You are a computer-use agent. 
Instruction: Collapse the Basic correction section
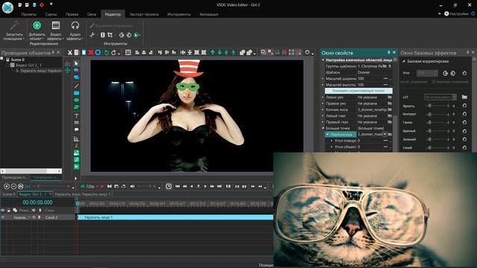point(404,61)
